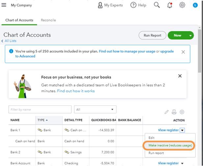Click the vertical page scrollbar
This screenshot has height=166, width=203.
point(199,51)
